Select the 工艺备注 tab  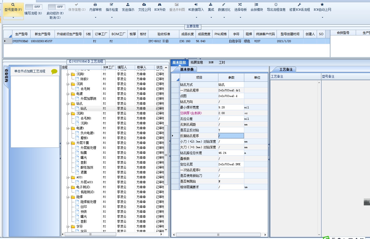[286, 69]
